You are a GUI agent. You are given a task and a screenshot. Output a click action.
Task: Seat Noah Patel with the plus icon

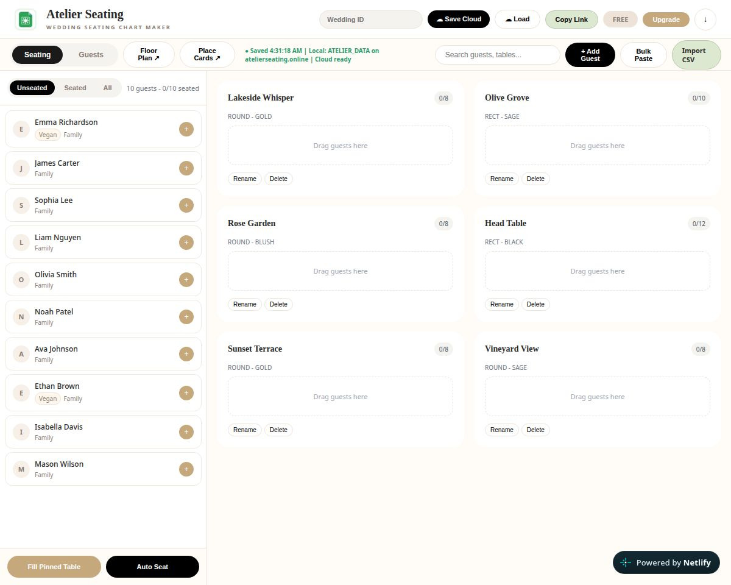[186, 317]
